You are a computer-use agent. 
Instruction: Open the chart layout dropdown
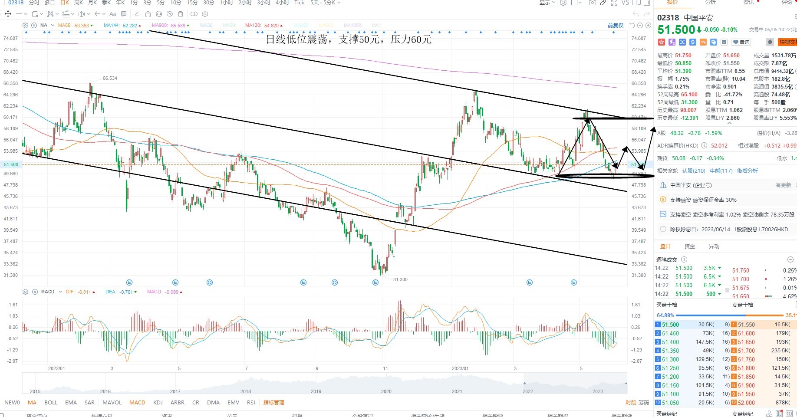pos(577,3)
